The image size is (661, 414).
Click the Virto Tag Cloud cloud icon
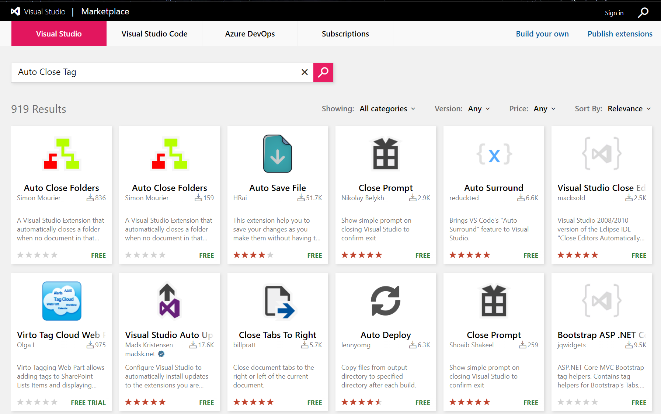click(x=62, y=301)
